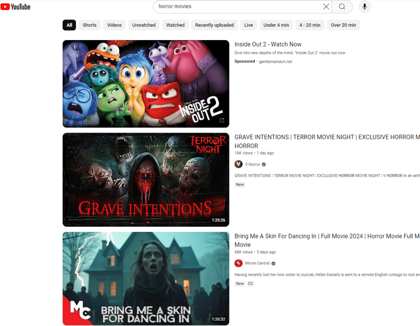
Task: Switch to the Videos filter
Action: (114, 25)
